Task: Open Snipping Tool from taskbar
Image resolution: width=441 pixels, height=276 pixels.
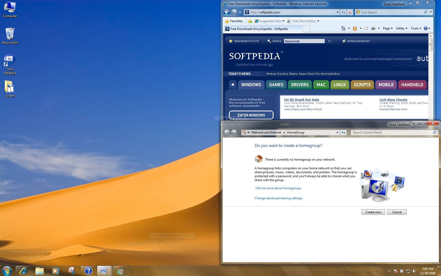Action: coord(72,271)
